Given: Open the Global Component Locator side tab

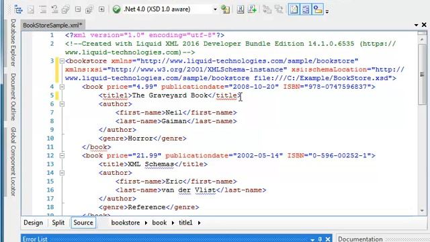Looking at the screenshot, I should pyautogui.click(x=13, y=161).
